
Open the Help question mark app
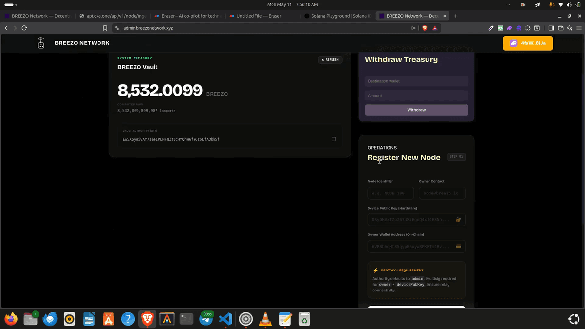click(x=128, y=319)
